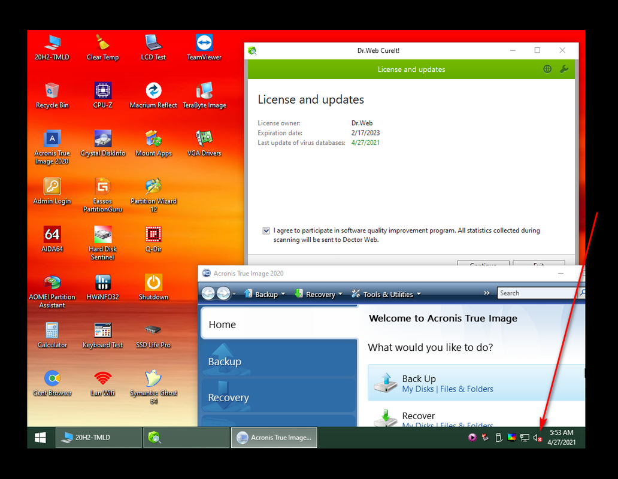Select the AOMEI Partition Assistant icon
618x479 pixels.
click(52, 292)
